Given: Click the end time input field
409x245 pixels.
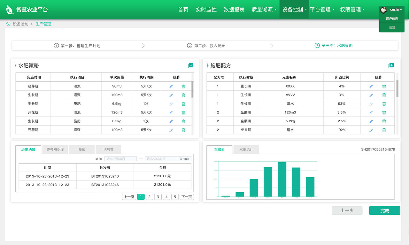Looking at the screenshot, I should click(x=161, y=159).
